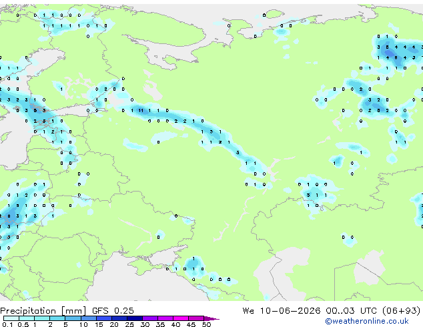Click the '(06+93)' forecast run label

tap(401, 311)
